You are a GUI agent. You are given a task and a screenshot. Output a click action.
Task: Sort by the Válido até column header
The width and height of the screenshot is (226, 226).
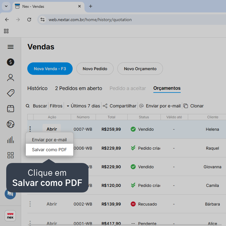(x=174, y=117)
